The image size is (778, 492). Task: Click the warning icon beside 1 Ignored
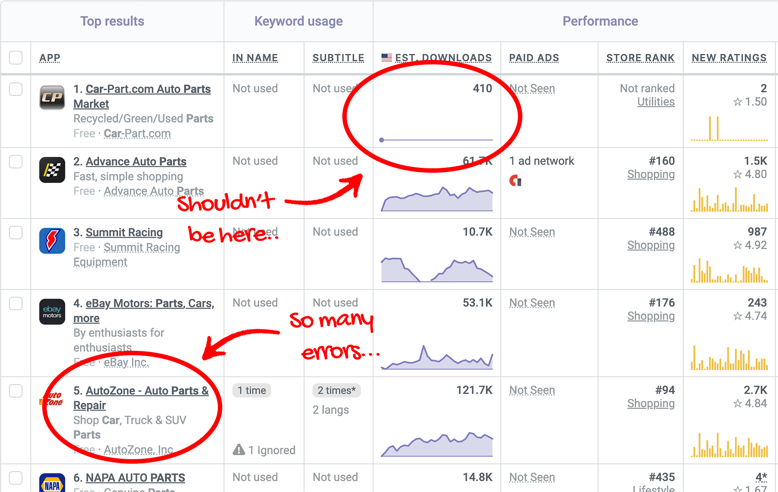239,450
